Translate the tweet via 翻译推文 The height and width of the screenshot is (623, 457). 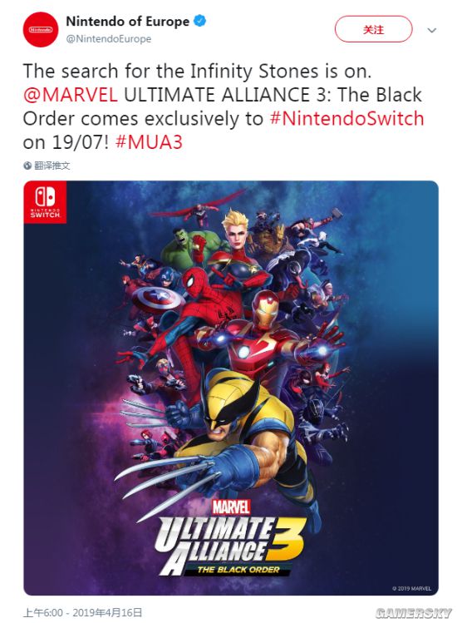click(52, 166)
